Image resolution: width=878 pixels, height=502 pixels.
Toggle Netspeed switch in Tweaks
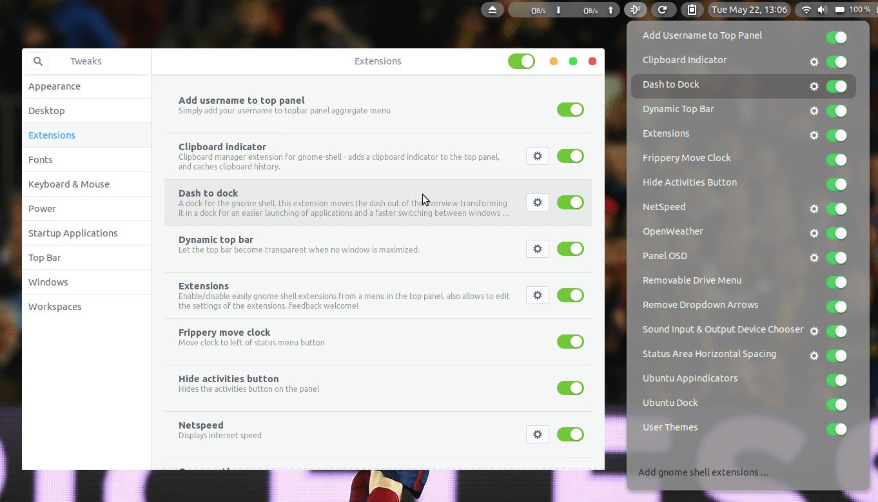(571, 434)
